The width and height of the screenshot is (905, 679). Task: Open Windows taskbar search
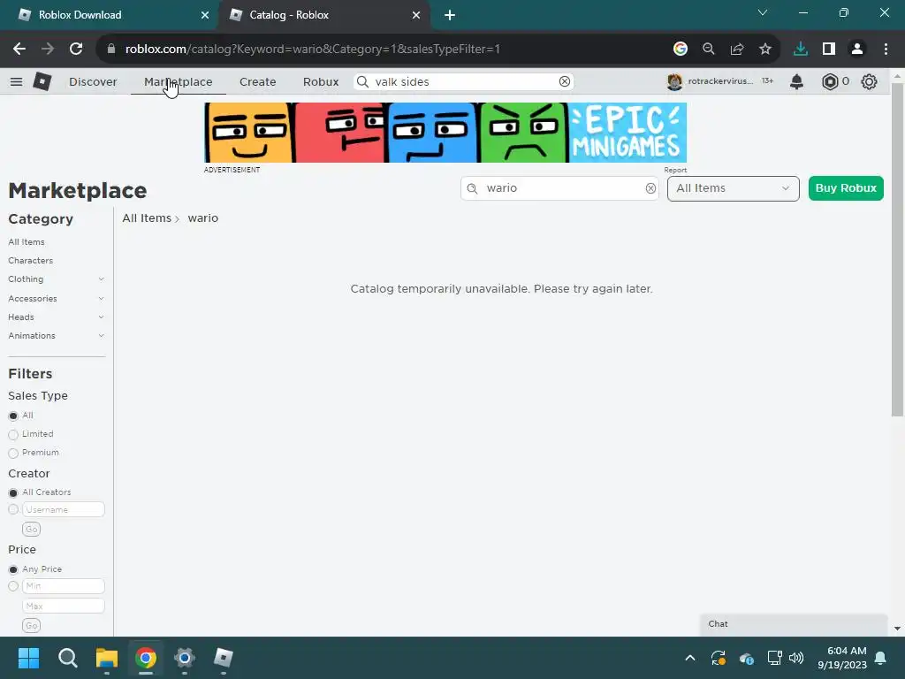pyautogui.click(x=67, y=658)
